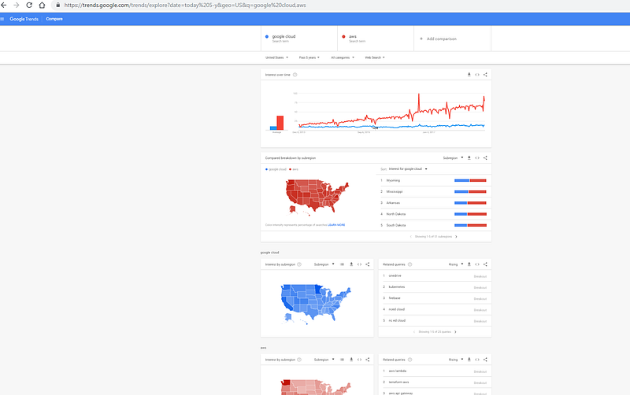Share the google cloud Related queries card

click(486, 264)
